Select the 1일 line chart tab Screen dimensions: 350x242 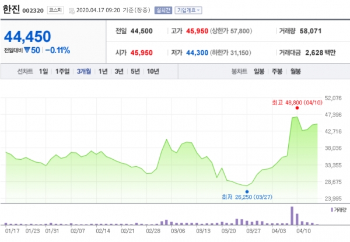[43, 71]
